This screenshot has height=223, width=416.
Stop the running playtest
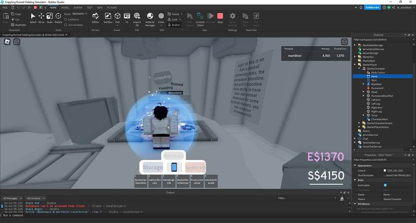(x=220, y=18)
